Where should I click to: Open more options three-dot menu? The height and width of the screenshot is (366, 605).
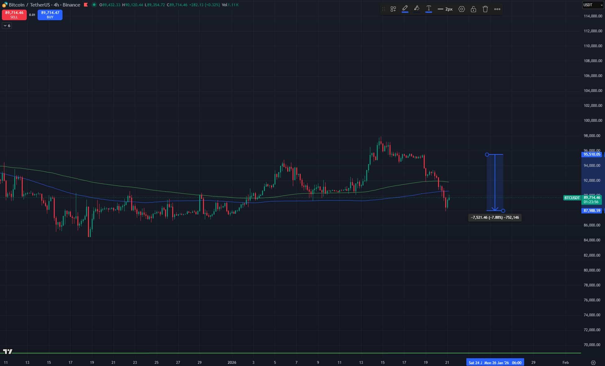pyautogui.click(x=497, y=9)
